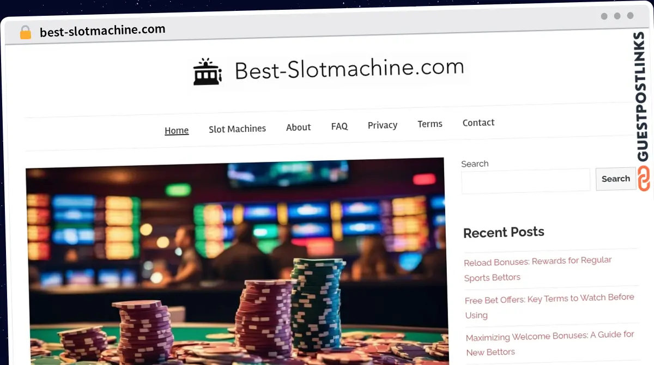Go to the About page
The height and width of the screenshot is (365, 654).
point(298,127)
